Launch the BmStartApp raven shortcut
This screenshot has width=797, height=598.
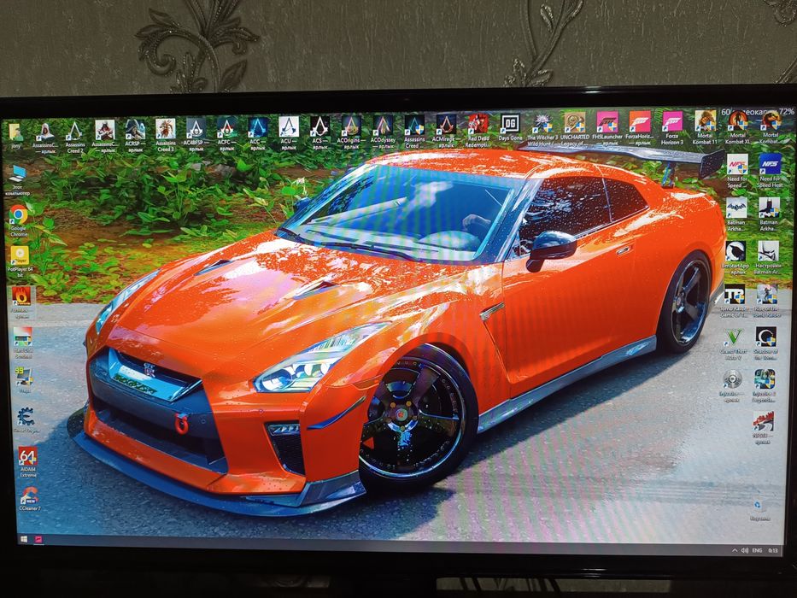[735, 258]
